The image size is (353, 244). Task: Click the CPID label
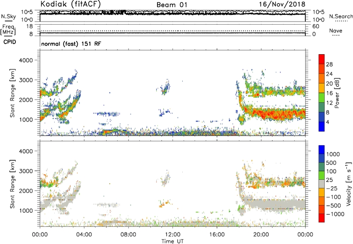click(x=10, y=42)
